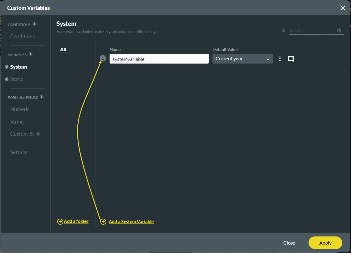Go to Conditions in the sidebar

tap(22, 36)
